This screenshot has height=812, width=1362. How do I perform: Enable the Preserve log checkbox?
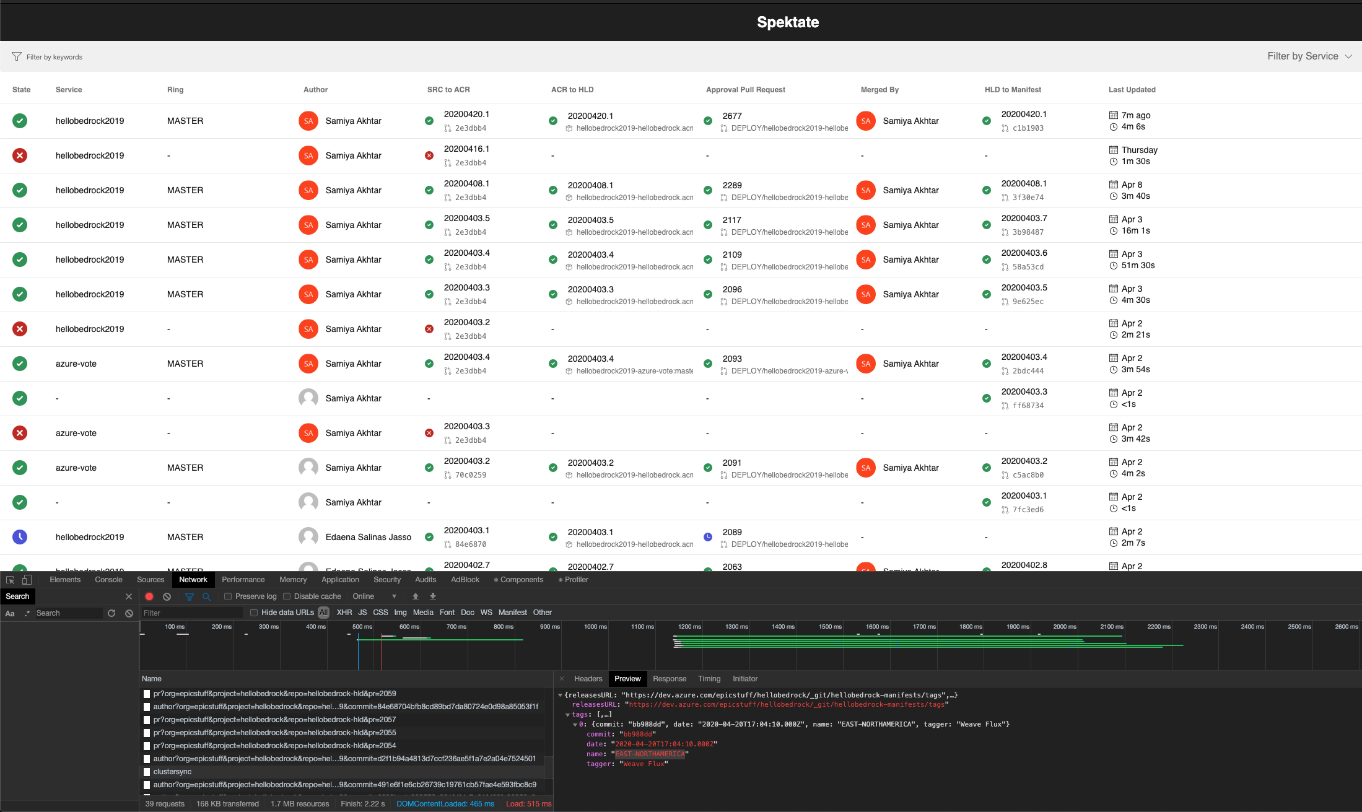(228, 596)
